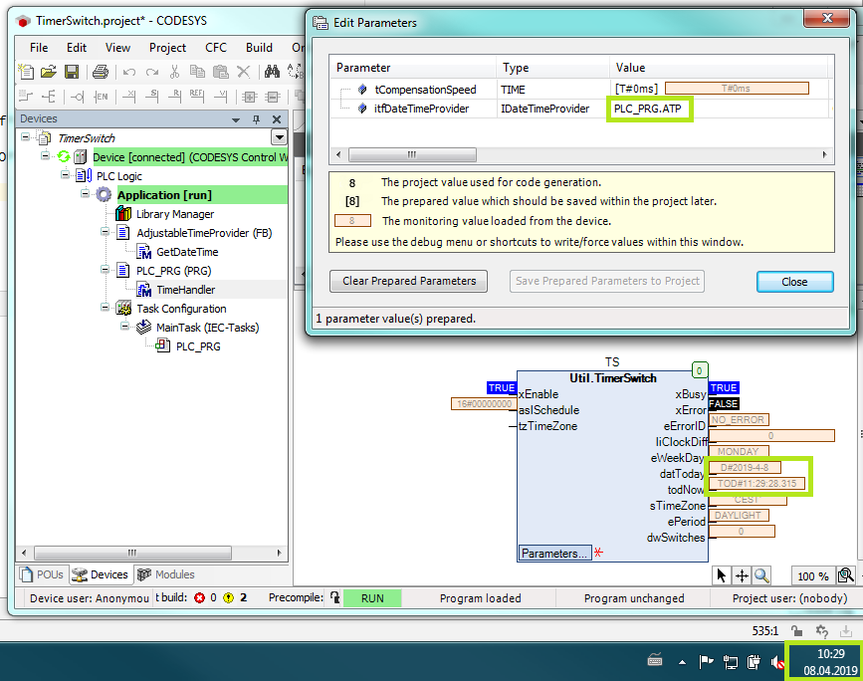Click the magnifier zoom tool icon
This screenshot has height=681, width=863.
[761, 575]
